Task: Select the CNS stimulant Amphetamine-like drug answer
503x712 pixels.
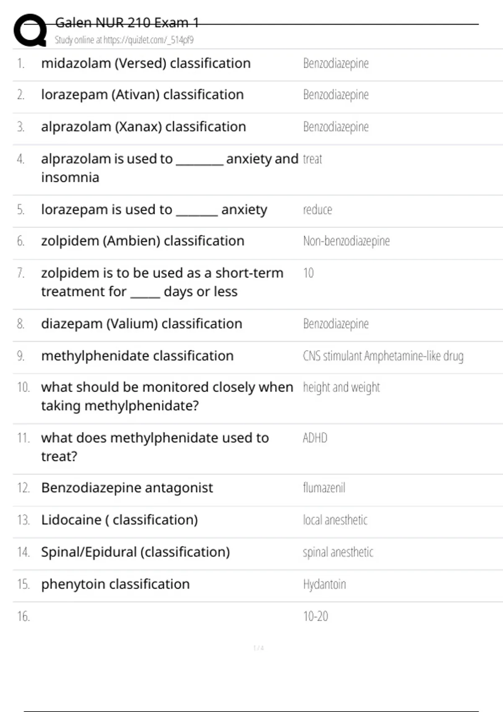Action: 383,356
